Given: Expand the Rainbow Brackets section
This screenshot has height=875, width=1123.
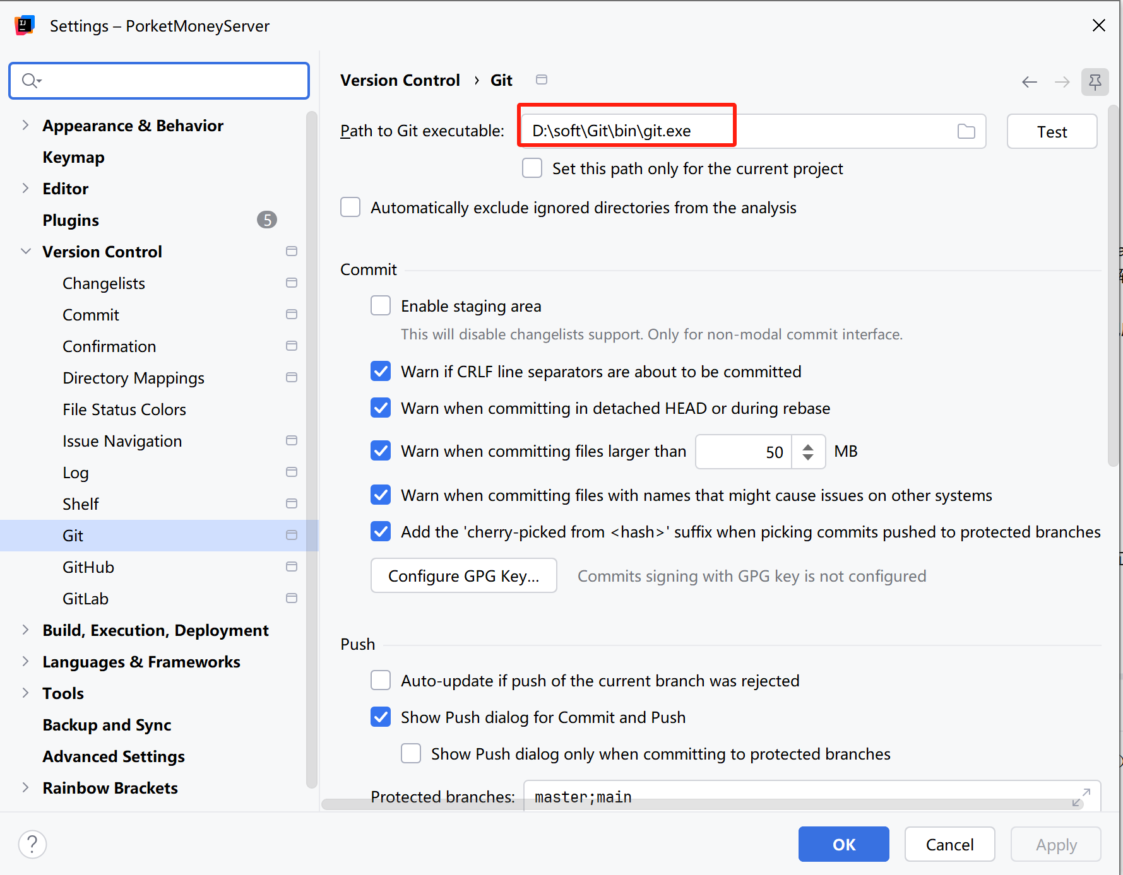Looking at the screenshot, I should (x=25, y=787).
